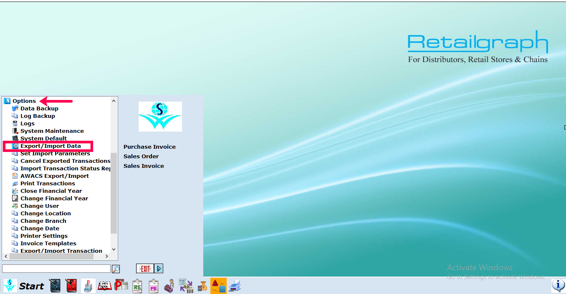Click the blue play arrow next to EXIT

point(159,269)
